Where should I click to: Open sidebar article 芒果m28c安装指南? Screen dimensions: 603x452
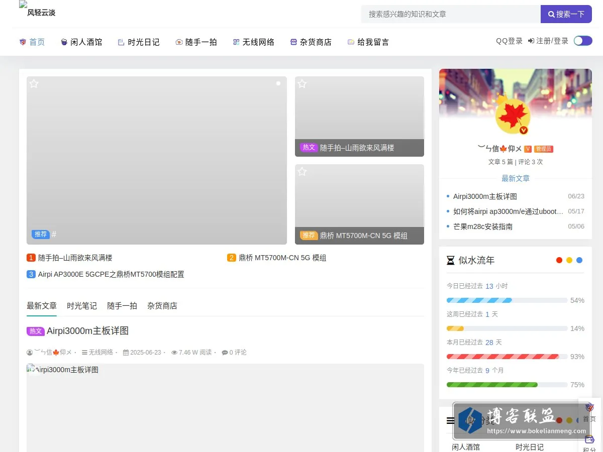(483, 227)
